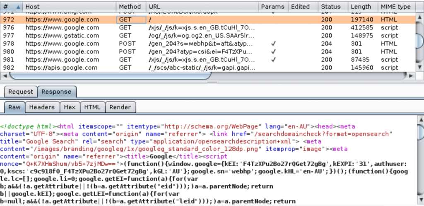Switch to the Hex tab

[x=70, y=107]
